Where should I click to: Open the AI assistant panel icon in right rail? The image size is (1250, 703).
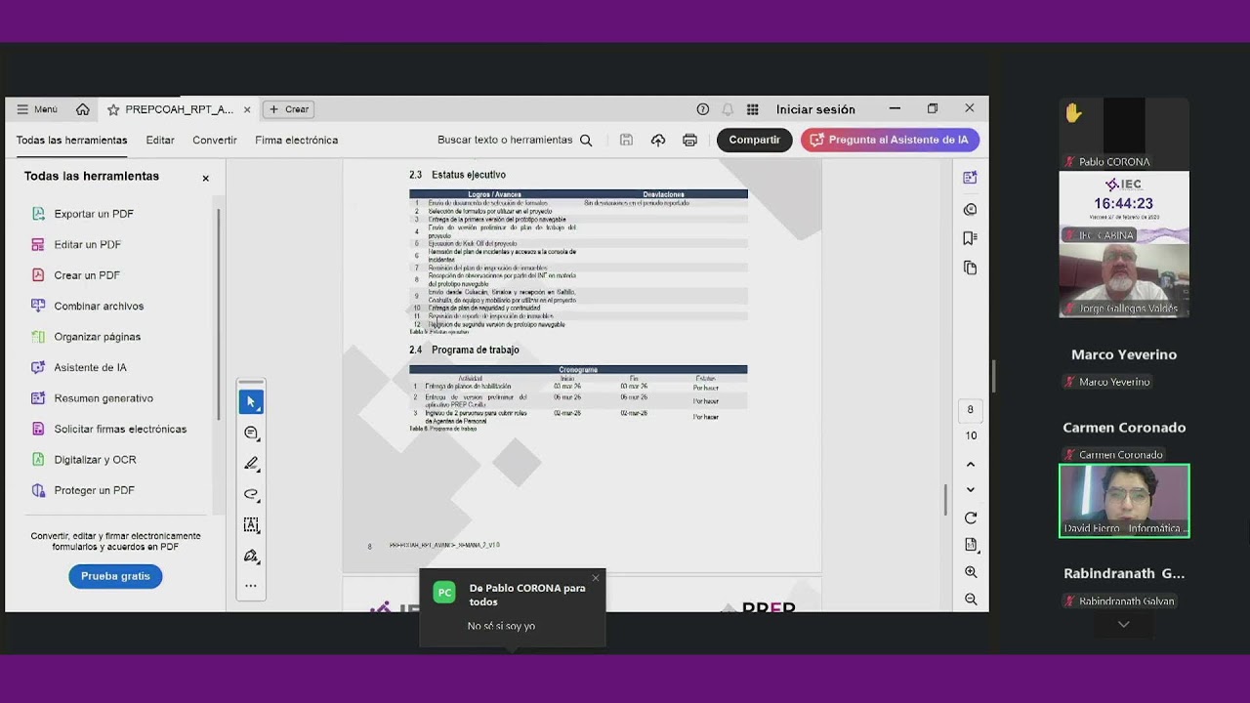[x=970, y=178]
